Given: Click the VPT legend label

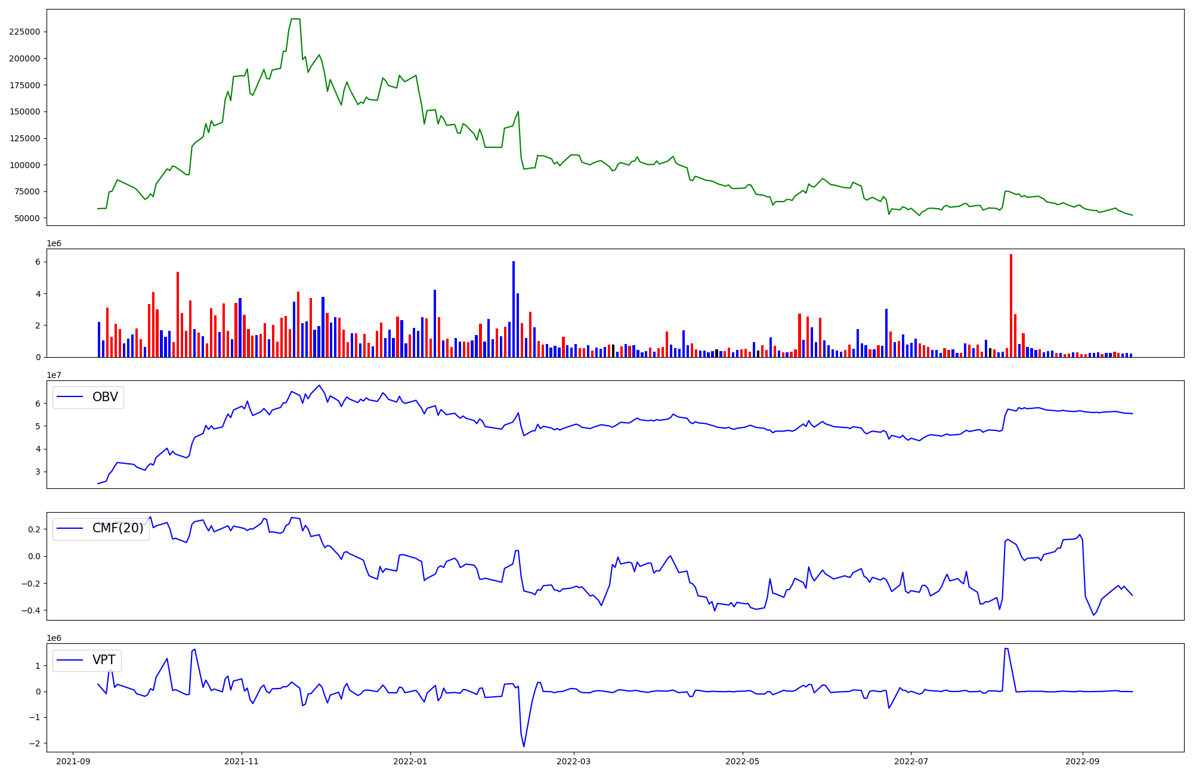Looking at the screenshot, I should click(104, 660).
